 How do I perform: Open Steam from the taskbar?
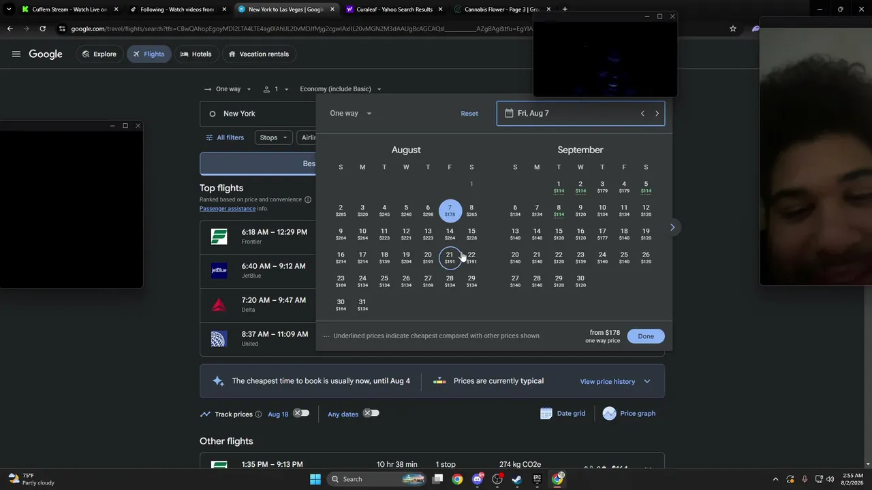click(x=517, y=479)
